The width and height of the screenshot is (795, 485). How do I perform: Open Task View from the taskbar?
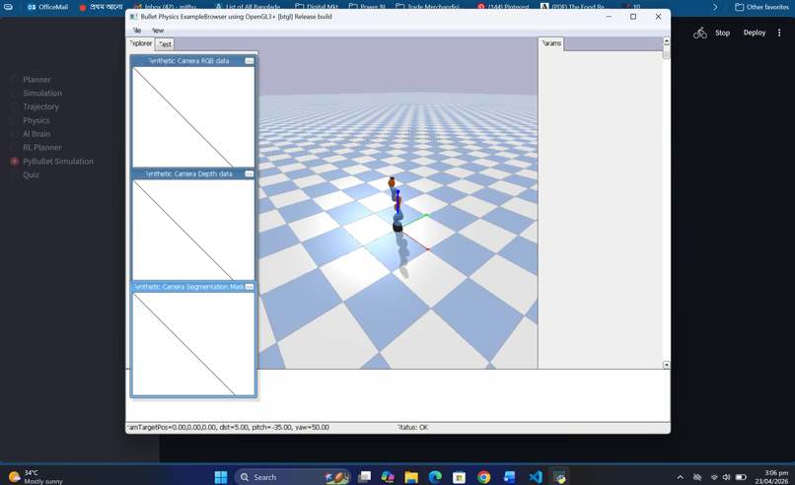pyautogui.click(x=364, y=477)
